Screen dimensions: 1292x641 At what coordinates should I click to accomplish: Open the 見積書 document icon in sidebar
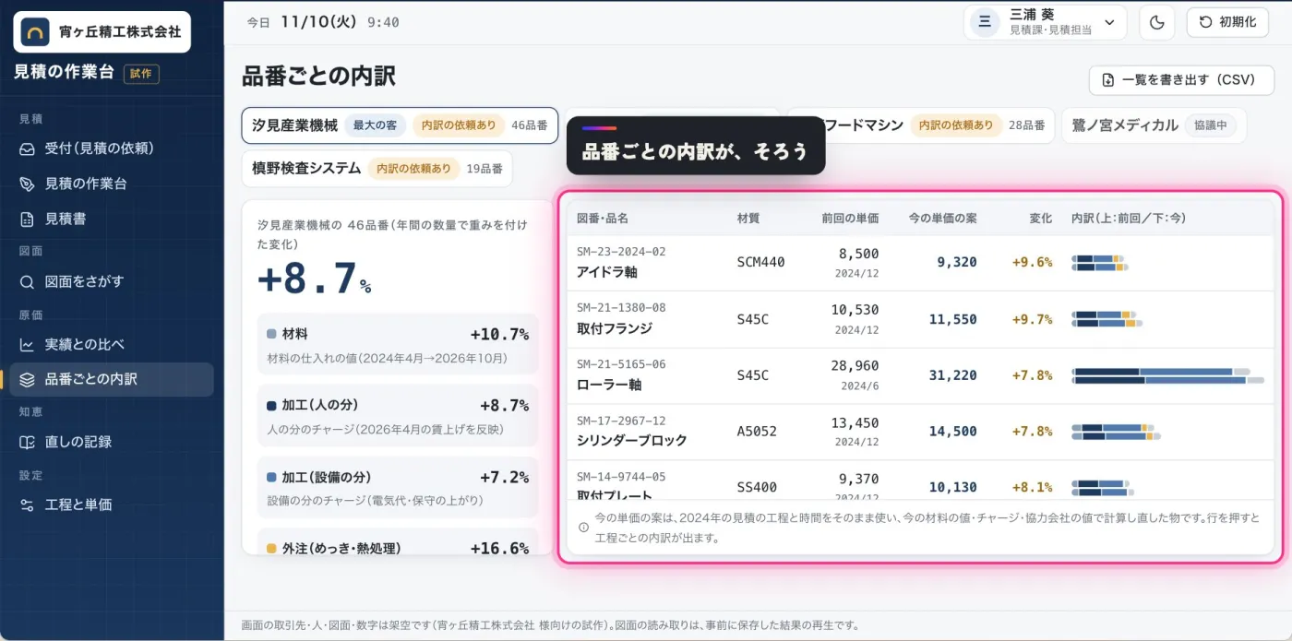click(27, 219)
